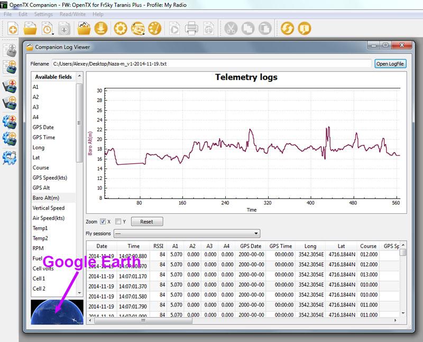Click the Open LogFile button
The height and width of the screenshot is (342, 423).
(x=390, y=64)
